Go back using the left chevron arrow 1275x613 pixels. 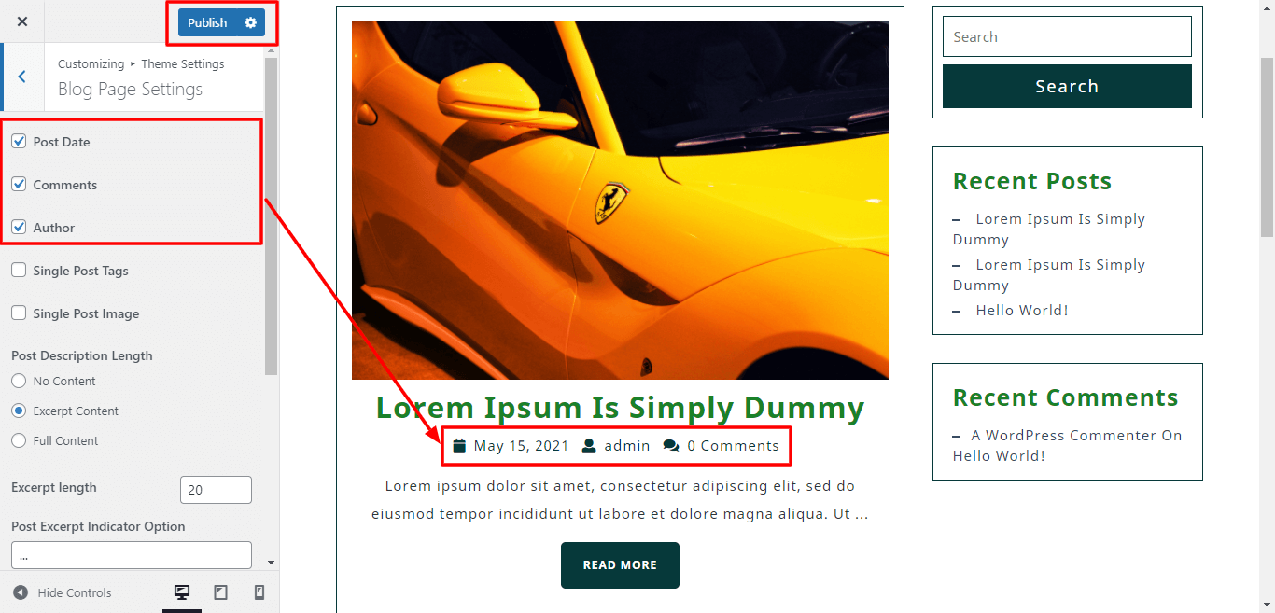point(22,77)
